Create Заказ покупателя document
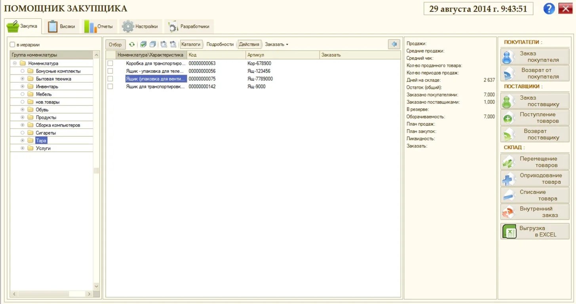Viewport: 576px width, 304px height. [x=535, y=57]
